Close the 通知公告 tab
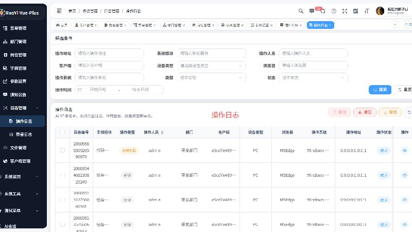412x232 pixels. (x=301, y=25)
